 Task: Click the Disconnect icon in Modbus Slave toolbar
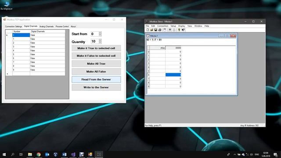coord(174,30)
